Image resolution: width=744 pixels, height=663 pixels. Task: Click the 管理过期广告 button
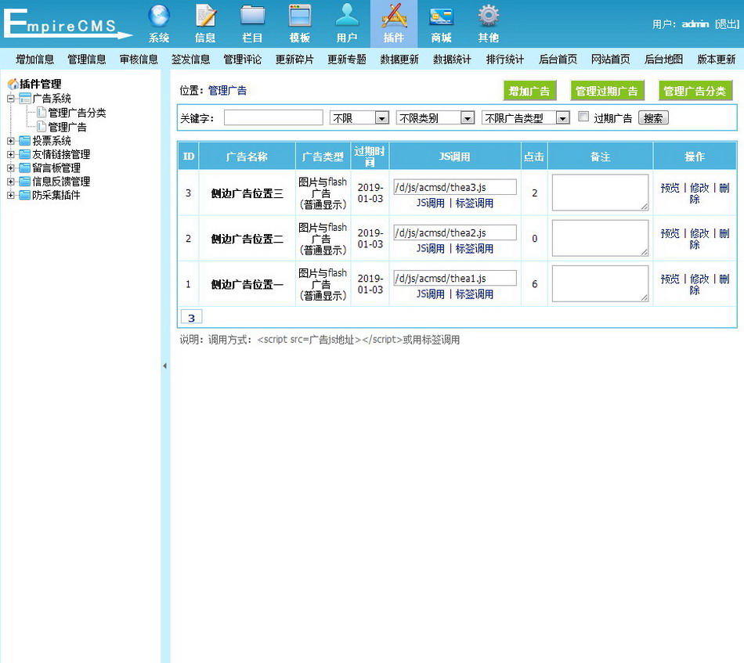tap(607, 91)
